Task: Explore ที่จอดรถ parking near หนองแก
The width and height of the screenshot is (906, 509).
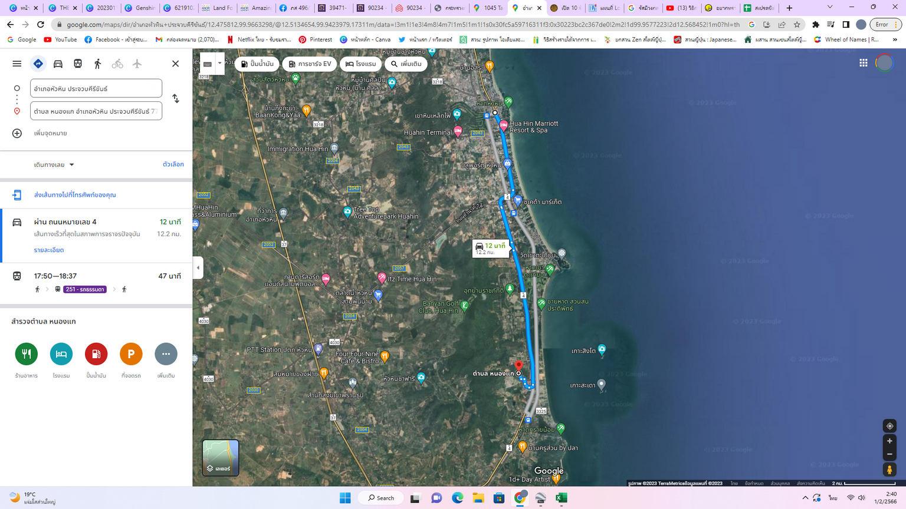Action: pyautogui.click(x=131, y=354)
